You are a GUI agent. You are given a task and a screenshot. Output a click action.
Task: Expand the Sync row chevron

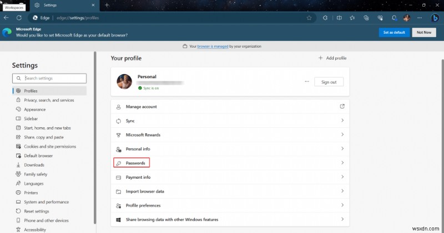coord(342,121)
